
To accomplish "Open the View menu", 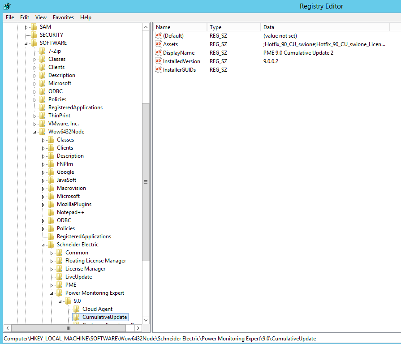I will tap(41, 17).
